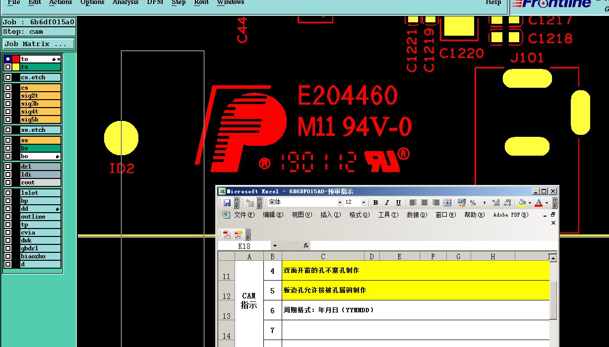Viewport: 609px width, 347px height.
Task: Open the font size dropdown 12
Action: point(364,203)
